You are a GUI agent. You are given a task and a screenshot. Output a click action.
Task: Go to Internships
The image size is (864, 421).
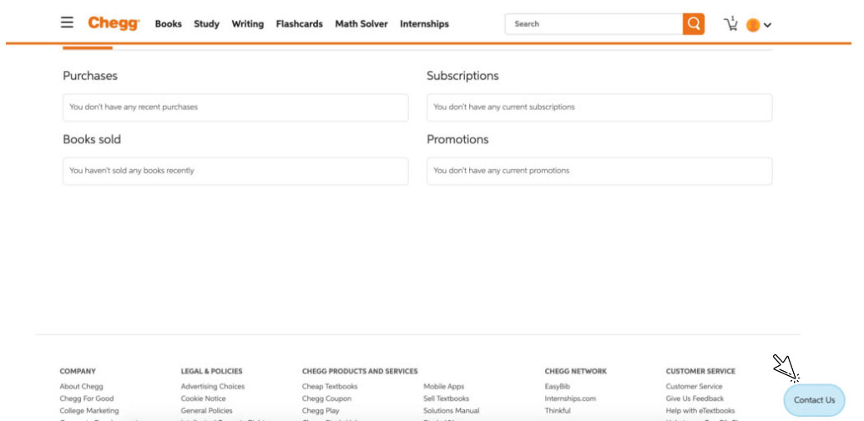(x=424, y=24)
